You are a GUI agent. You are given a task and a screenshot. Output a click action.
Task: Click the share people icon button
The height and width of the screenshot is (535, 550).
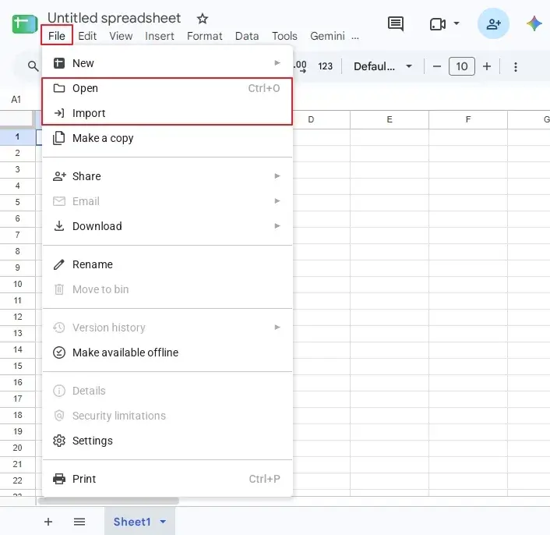click(x=493, y=24)
